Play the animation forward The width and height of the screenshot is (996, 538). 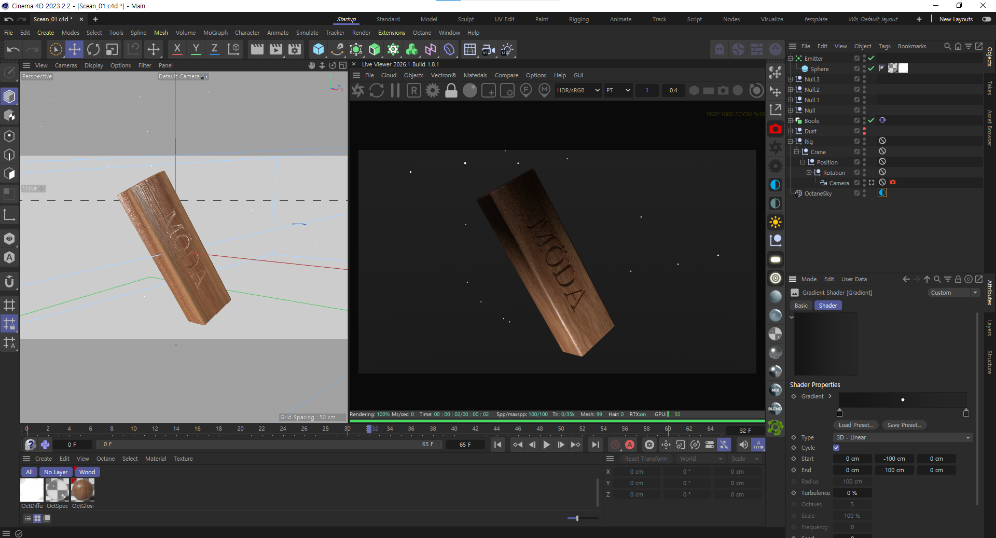(x=546, y=445)
